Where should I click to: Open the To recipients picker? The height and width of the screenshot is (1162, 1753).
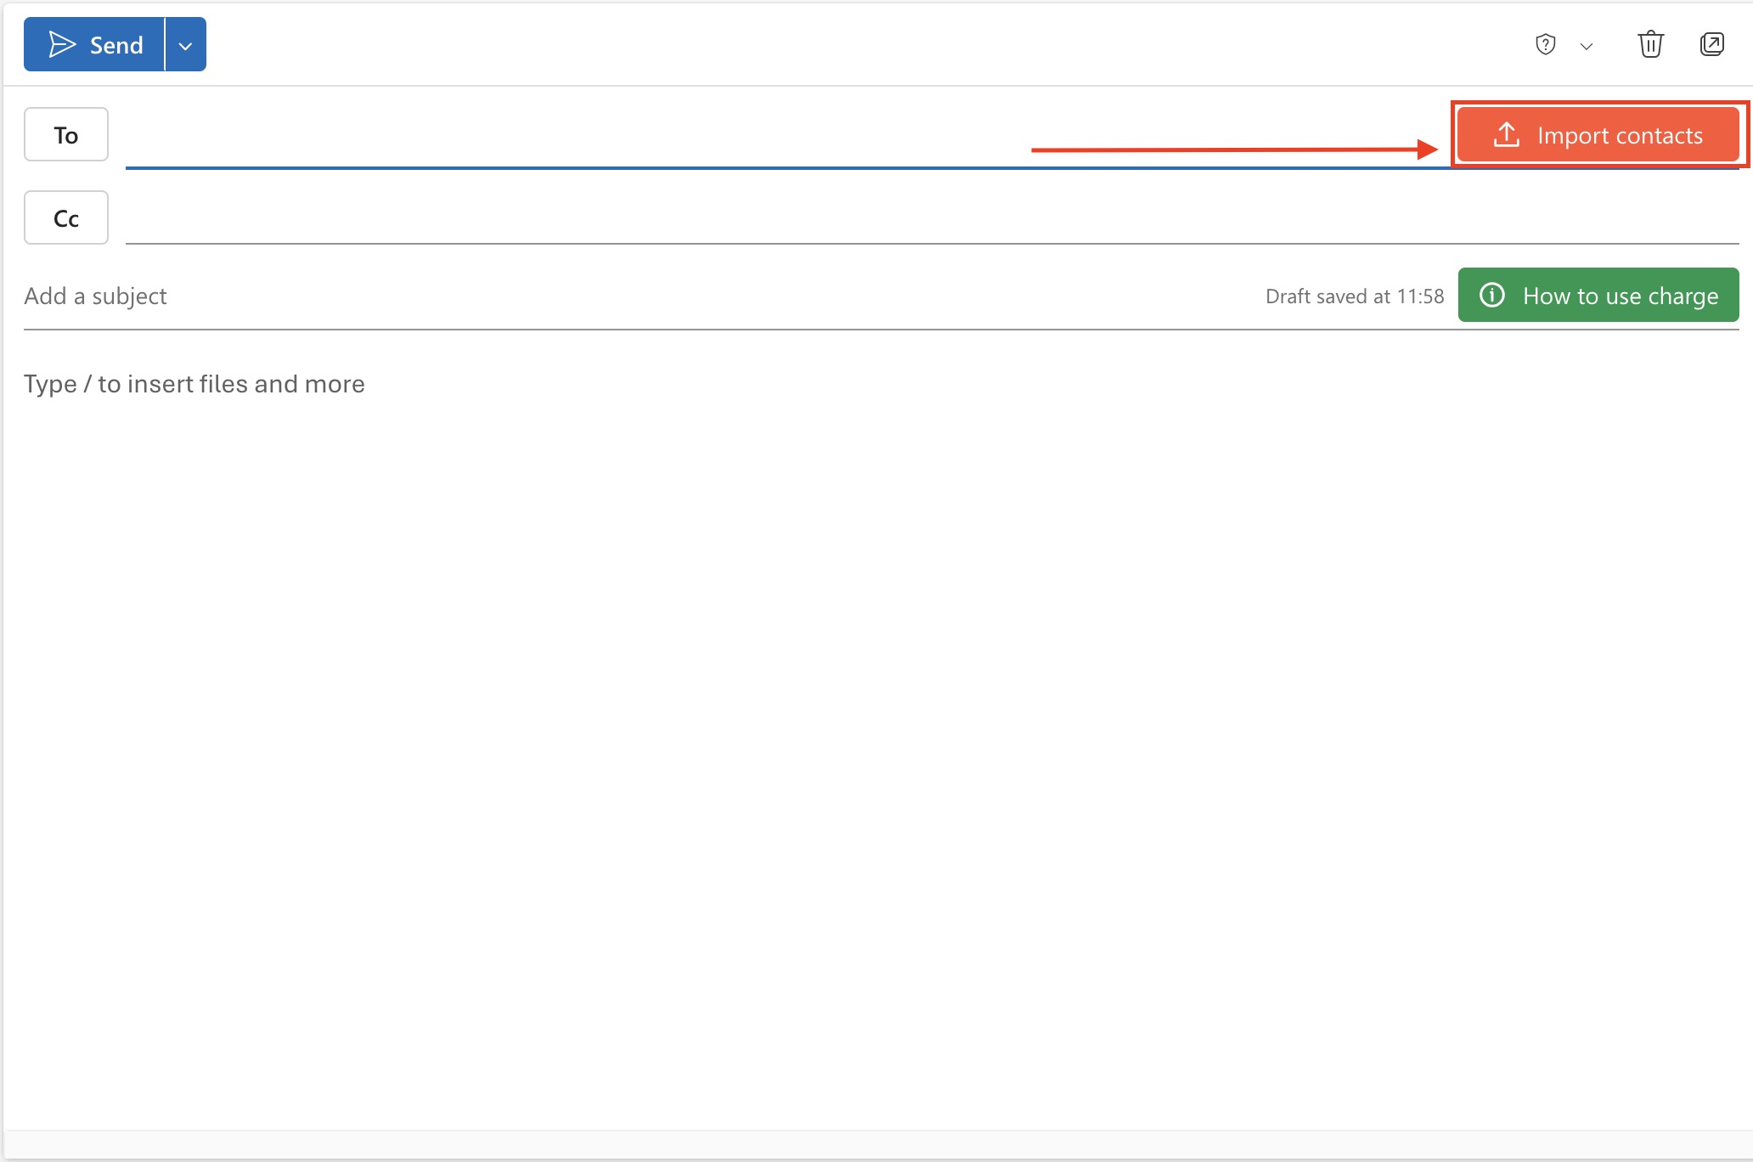[x=66, y=134]
